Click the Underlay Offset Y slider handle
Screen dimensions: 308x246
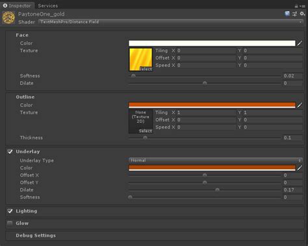[205, 182]
